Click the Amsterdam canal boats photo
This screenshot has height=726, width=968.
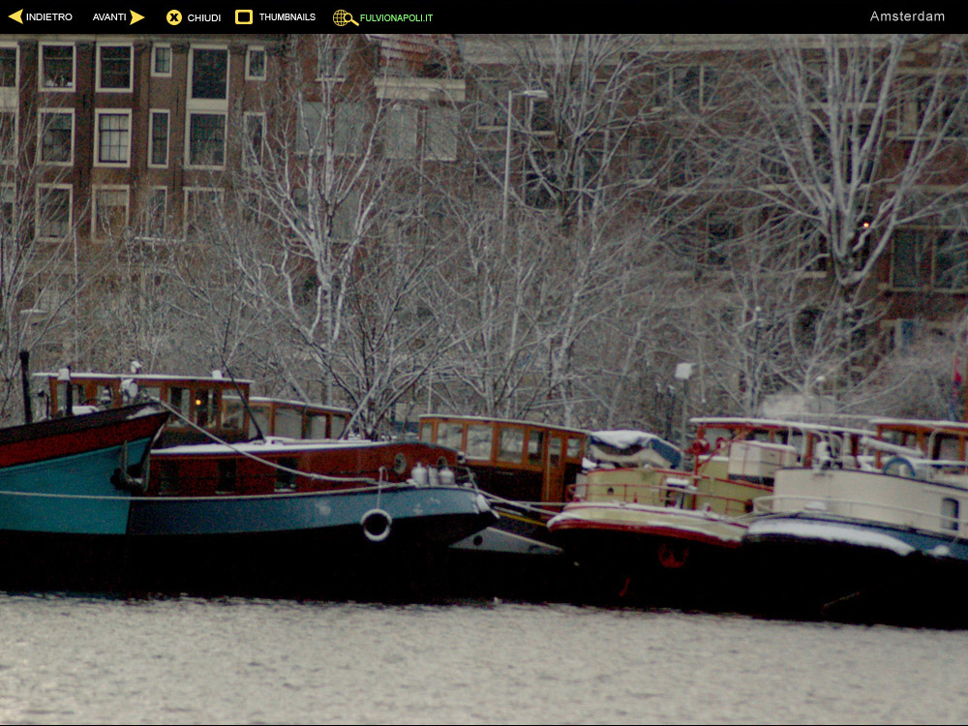pos(484,379)
